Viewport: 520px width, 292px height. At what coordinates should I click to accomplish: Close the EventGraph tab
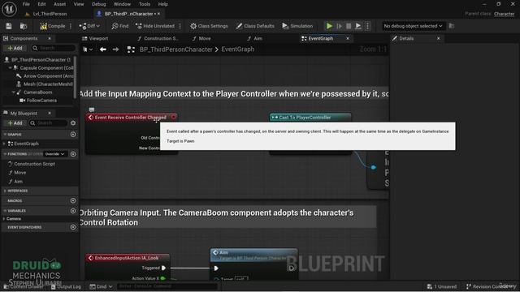click(x=348, y=38)
